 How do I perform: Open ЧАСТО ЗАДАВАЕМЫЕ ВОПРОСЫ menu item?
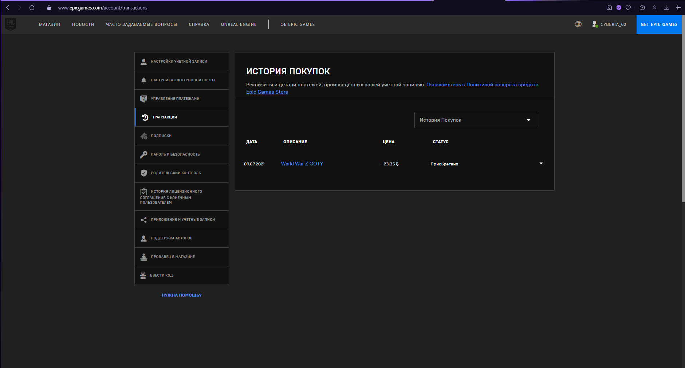pos(141,24)
